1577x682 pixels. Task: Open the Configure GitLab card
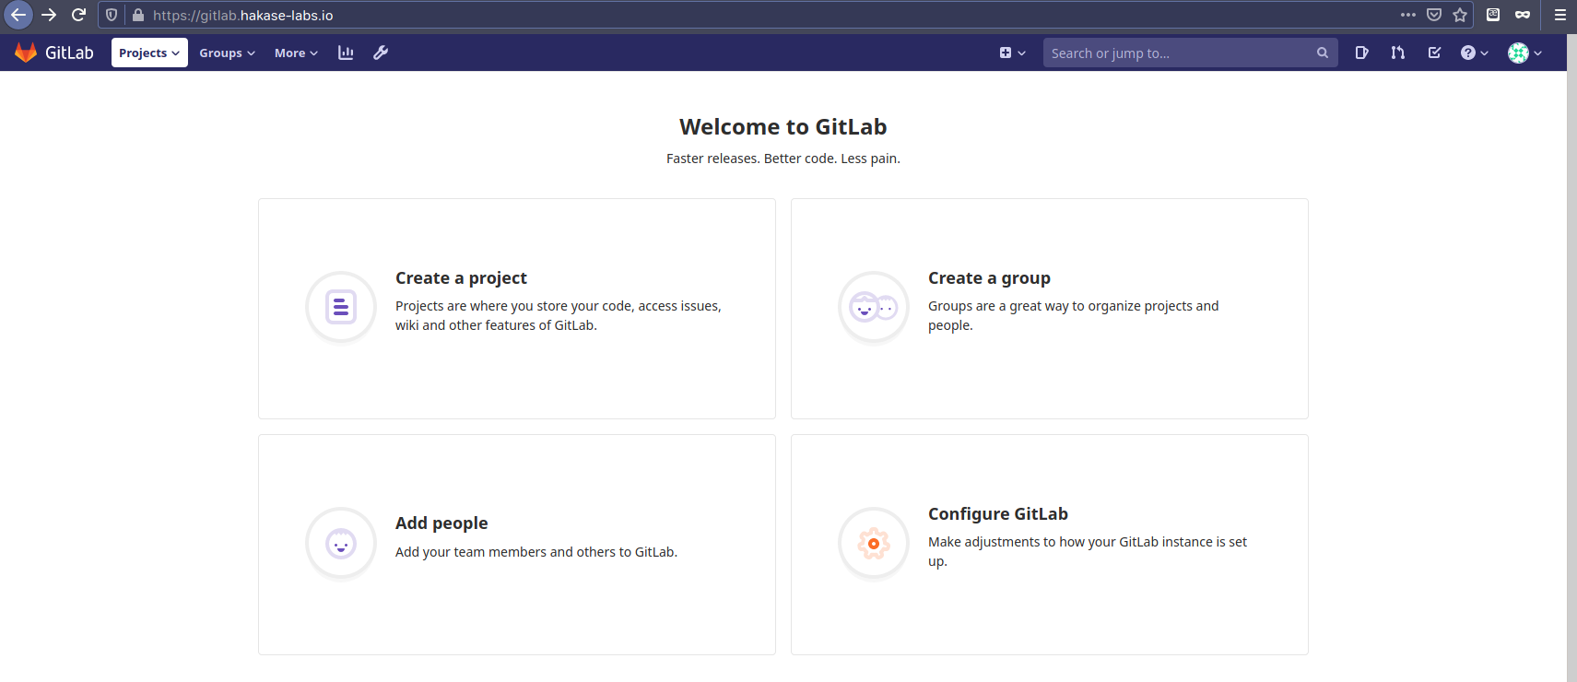pos(1050,545)
